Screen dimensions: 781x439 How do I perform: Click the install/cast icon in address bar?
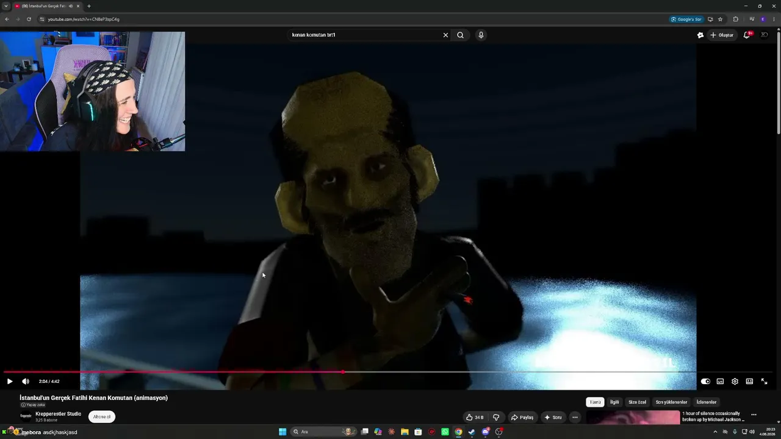(x=710, y=20)
